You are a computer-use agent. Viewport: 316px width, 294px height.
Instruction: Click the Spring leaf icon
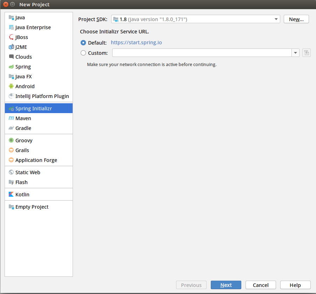[x=11, y=67]
